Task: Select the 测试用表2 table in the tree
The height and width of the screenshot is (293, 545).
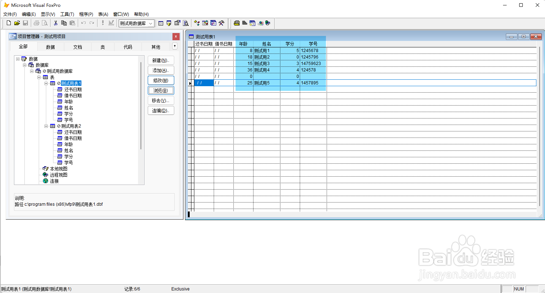Action: (71, 126)
